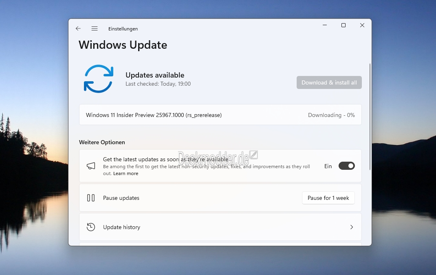Viewport: 436px width, 275px height.
Task: Click the Downloading - 0% progress status
Action: point(331,115)
